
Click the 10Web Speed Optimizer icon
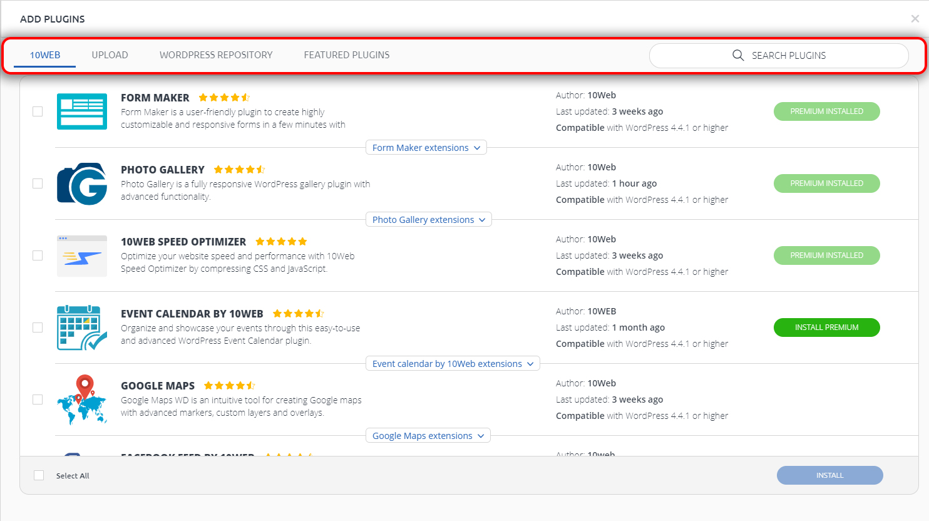pos(82,256)
